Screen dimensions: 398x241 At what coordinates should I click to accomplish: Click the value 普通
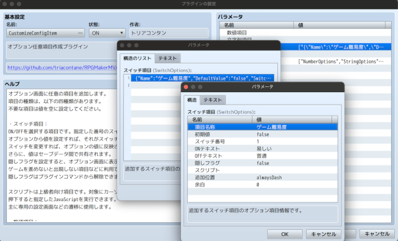261,156
